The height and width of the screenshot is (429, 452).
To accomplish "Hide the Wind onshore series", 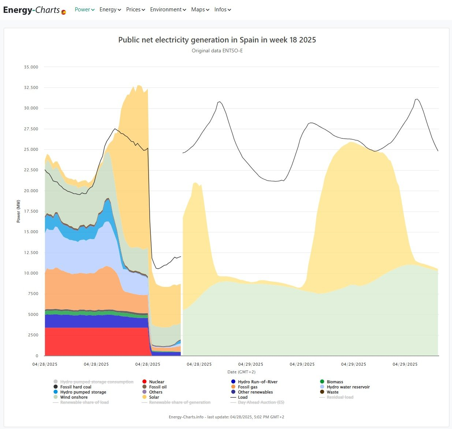I will click(x=74, y=397).
